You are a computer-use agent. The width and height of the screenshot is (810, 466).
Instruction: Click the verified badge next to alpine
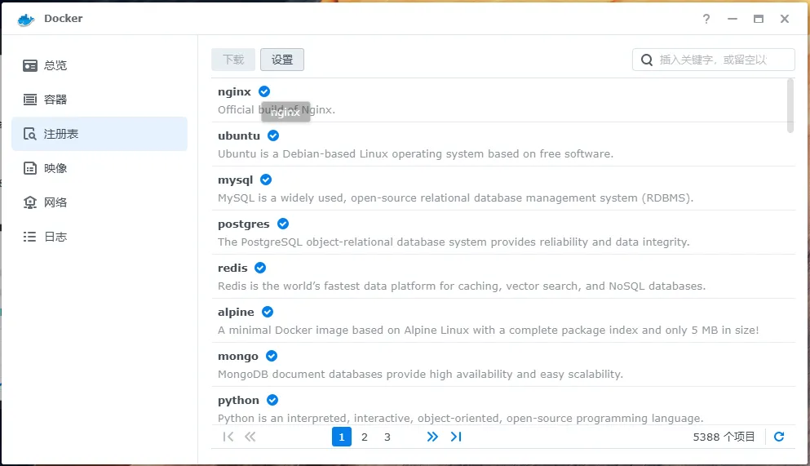point(268,312)
